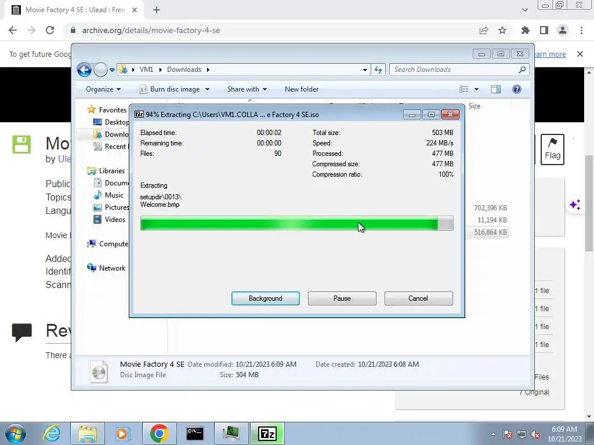This screenshot has width=594, height=445.
Task: Cancel the 7-Zip extraction
Action: (x=418, y=298)
